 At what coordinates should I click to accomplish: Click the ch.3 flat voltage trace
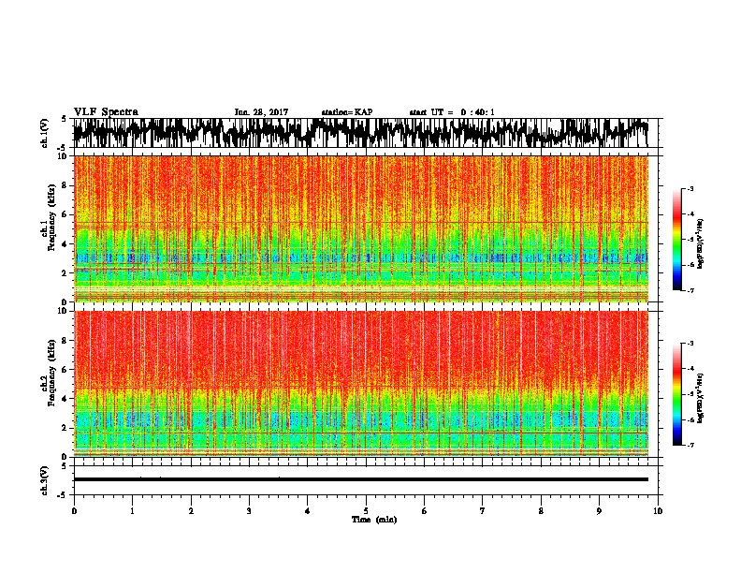click(360, 479)
